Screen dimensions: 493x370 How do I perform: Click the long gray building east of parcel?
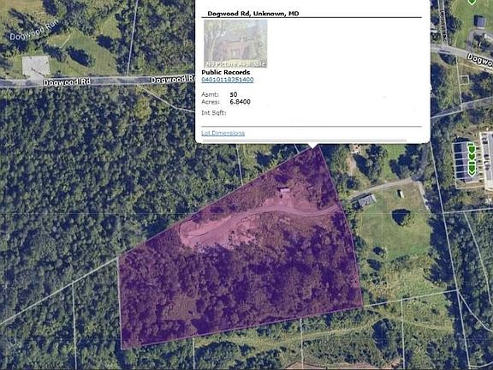coord(365,200)
